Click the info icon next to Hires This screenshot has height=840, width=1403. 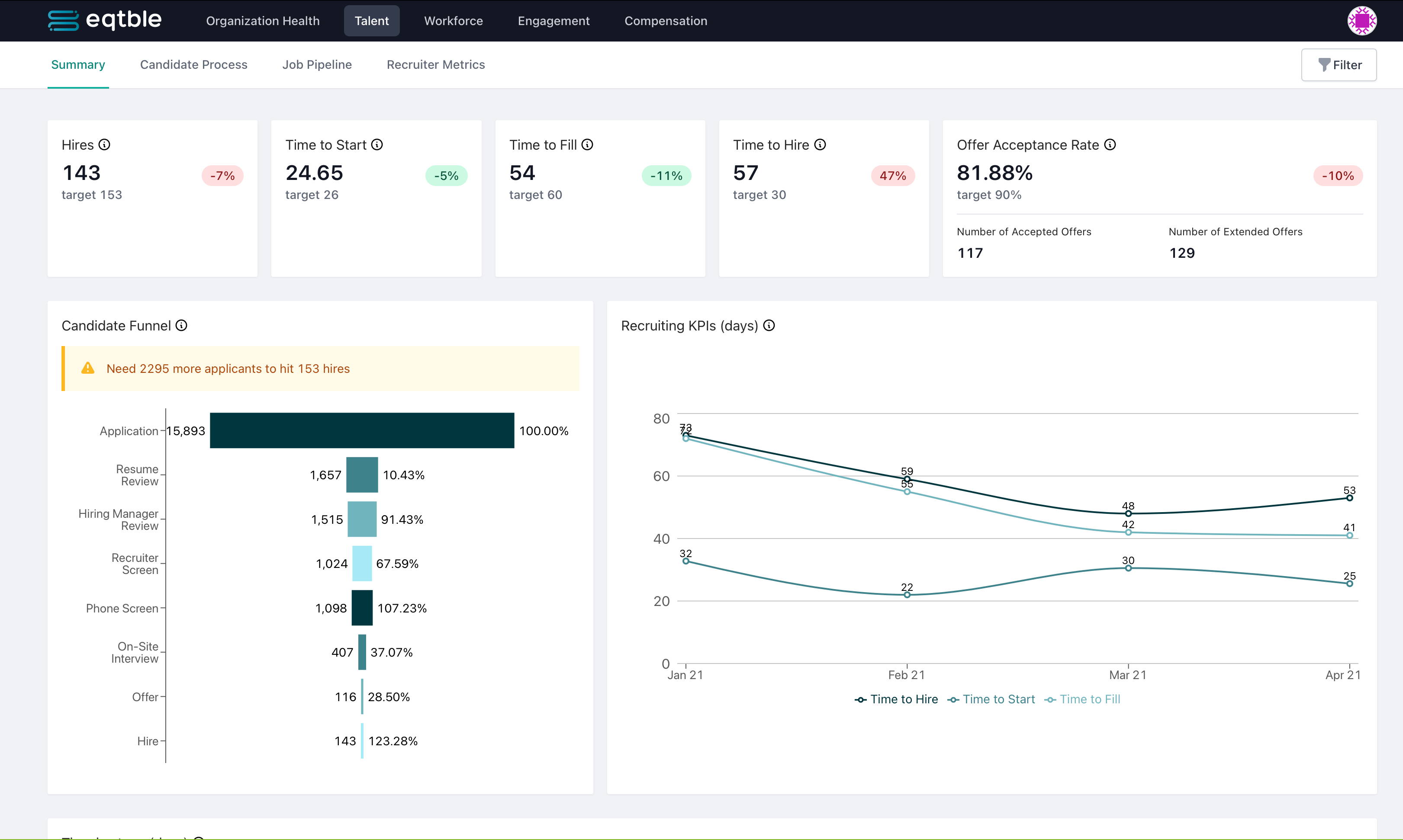(x=104, y=145)
